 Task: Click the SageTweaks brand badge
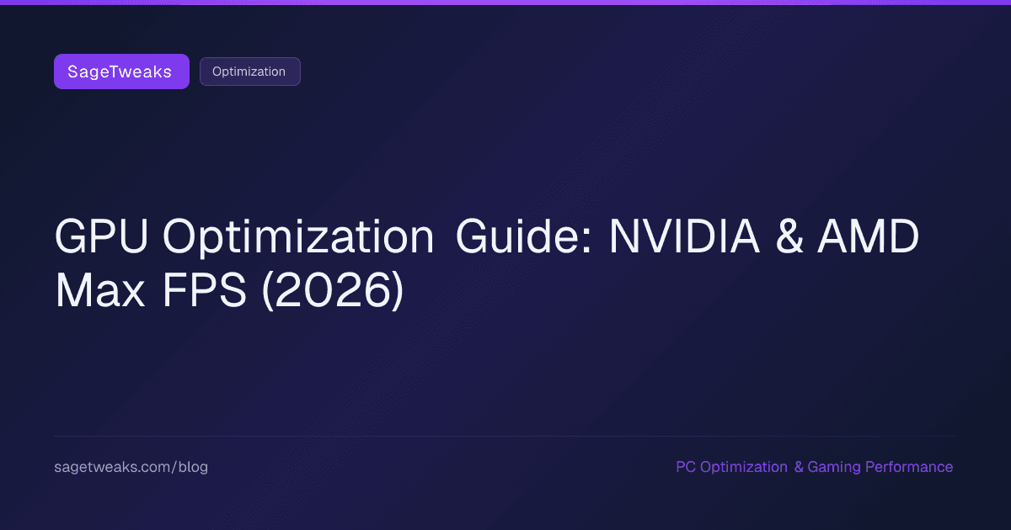click(121, 72)
